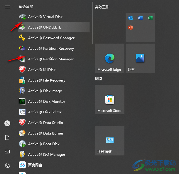179x174 pixels.
Task: Select Active@ Partition Recovery text entry
Action: (51, 49)
